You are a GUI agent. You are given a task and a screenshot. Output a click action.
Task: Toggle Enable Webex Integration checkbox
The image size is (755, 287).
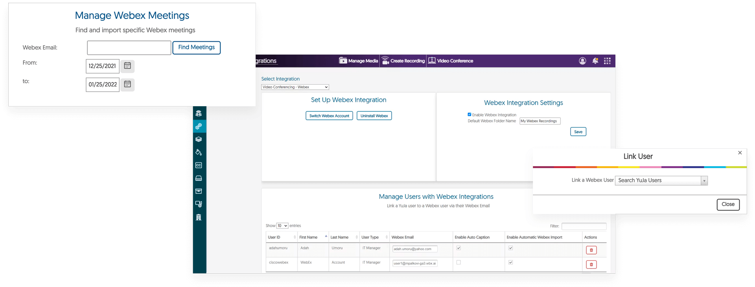coord(469,114)
